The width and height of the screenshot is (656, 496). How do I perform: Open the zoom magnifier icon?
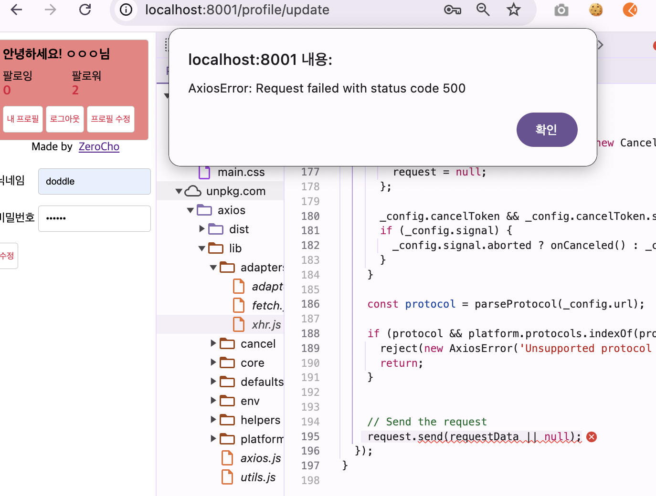point(483,10)
